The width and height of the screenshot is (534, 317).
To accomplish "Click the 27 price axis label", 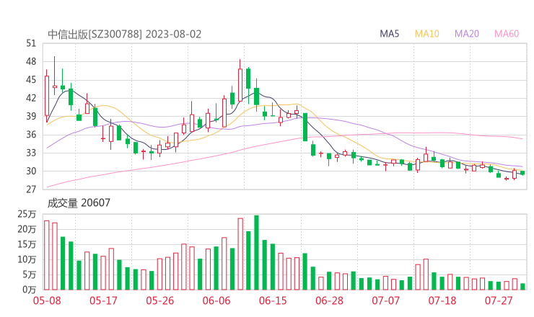I will (x=31, y=189).
